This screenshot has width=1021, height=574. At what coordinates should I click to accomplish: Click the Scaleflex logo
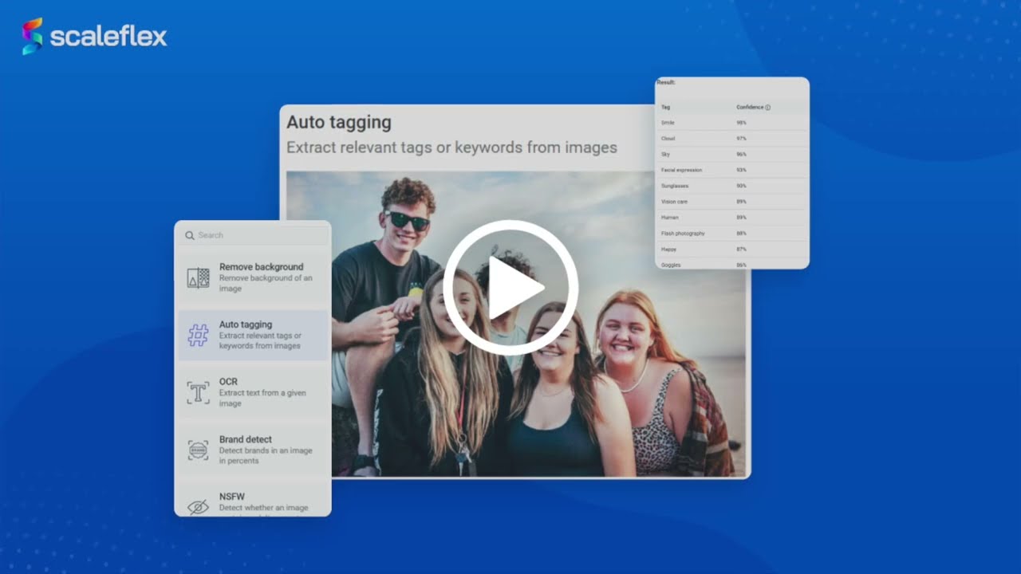[94, 37]
